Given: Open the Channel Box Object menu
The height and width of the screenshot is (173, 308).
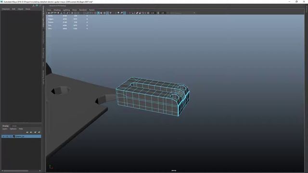Looking at the screenshot, I should pos(20,9).
